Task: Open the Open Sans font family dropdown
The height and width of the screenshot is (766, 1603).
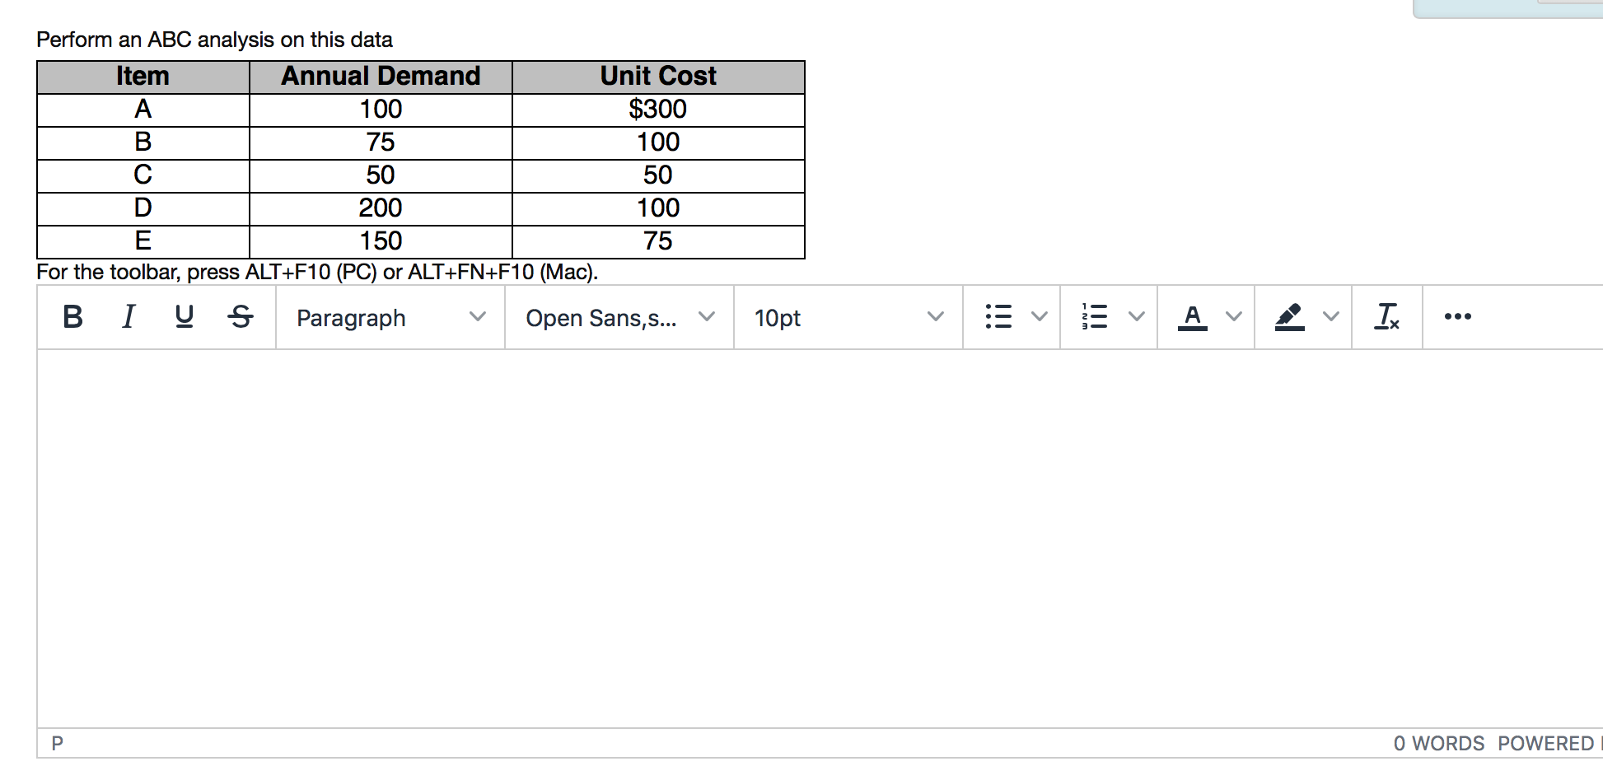Action: tap(618, 317)
